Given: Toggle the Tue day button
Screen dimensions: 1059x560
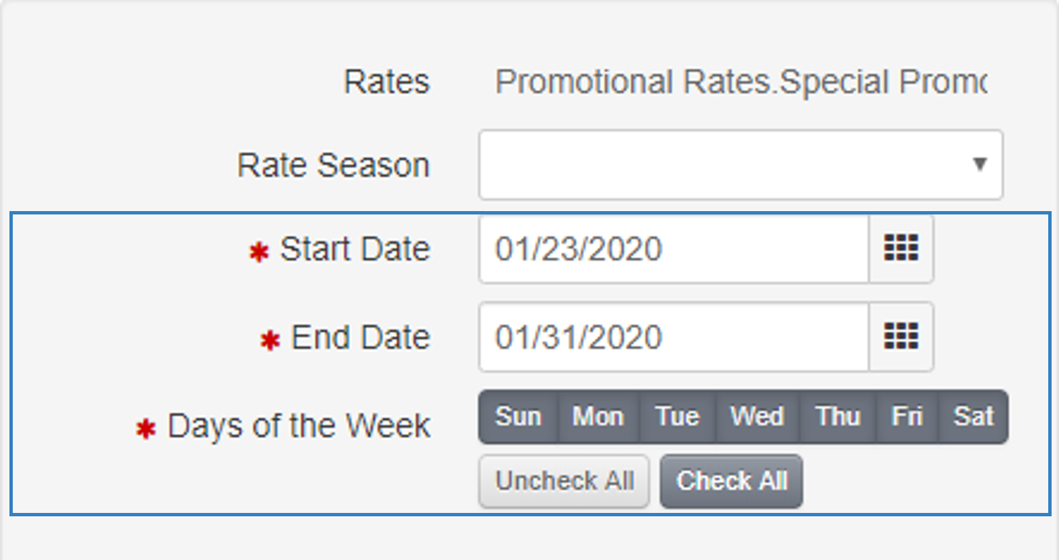Looking at the screenshot, I should [678, 417].
